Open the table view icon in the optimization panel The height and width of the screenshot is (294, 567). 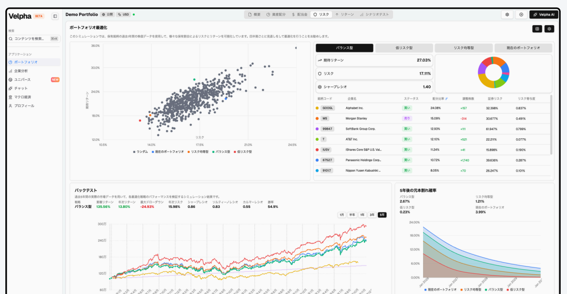pyautogui.click(x=537, y=29)
